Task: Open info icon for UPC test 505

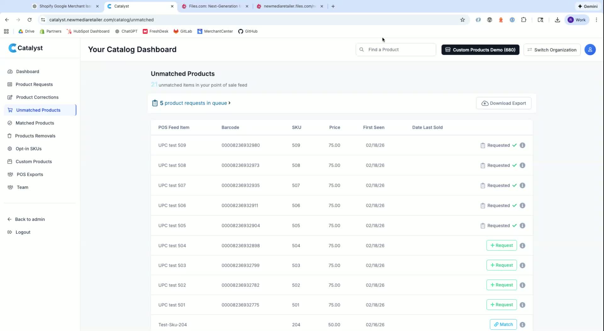Action: point(522,226)
